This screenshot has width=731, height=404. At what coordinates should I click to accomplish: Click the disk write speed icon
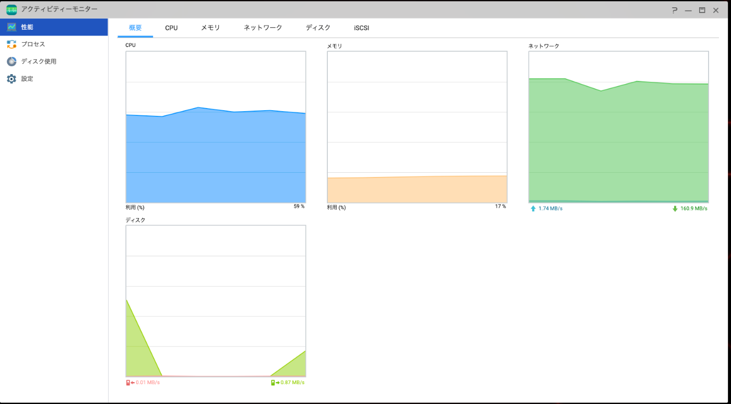point(275,383)
